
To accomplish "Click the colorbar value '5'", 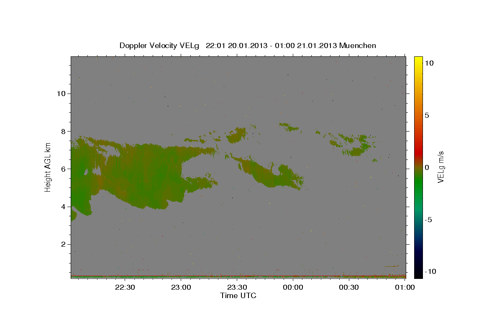I will [427, 115].
